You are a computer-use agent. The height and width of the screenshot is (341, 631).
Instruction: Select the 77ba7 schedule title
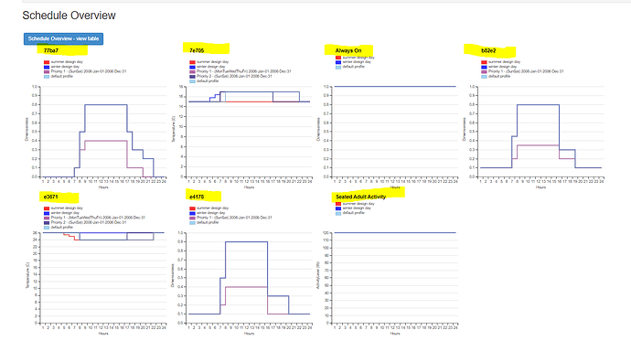pos(51,50)
